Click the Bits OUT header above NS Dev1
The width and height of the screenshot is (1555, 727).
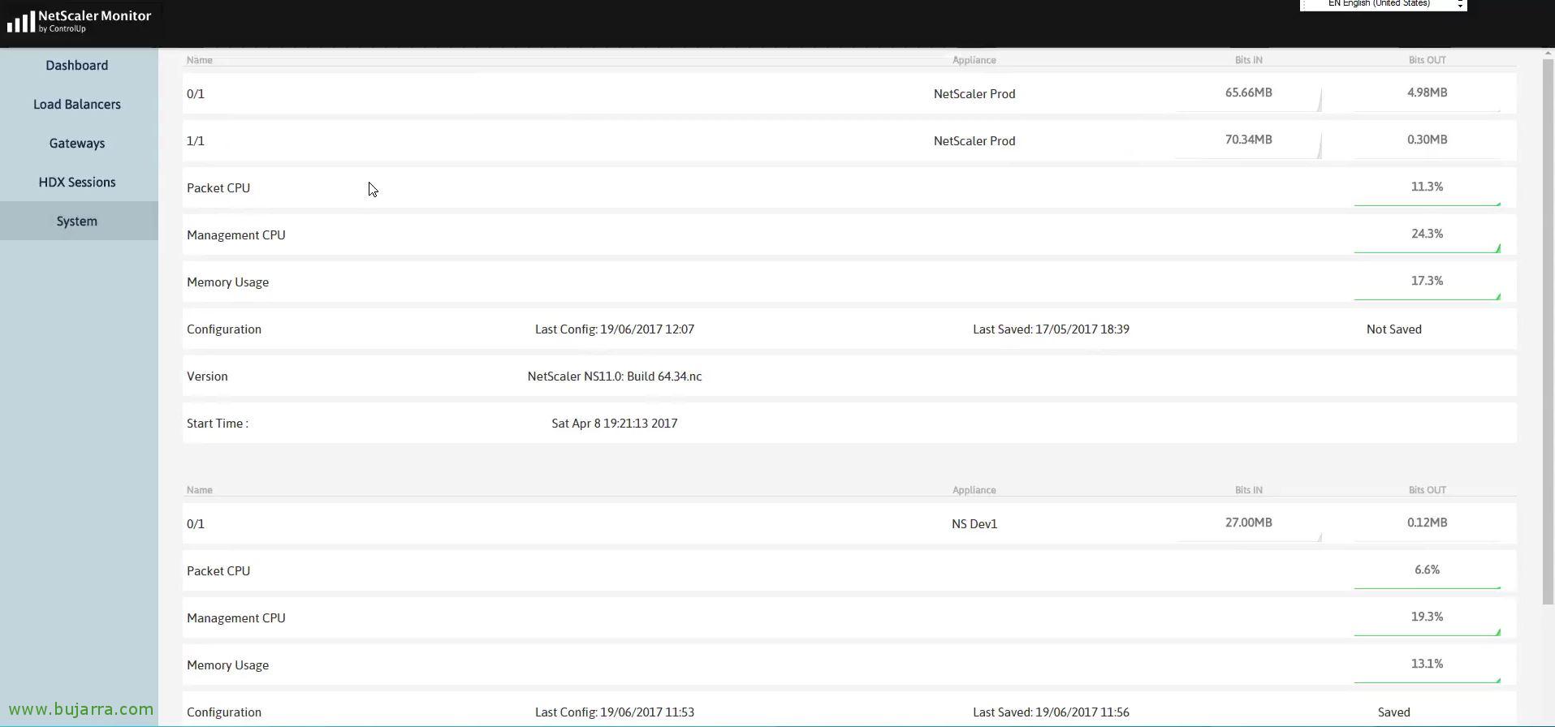(x=1427, y=490)
